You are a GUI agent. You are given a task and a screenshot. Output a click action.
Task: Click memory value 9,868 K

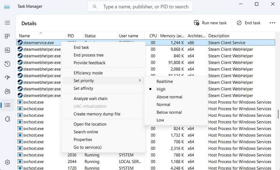coord(177,49)
